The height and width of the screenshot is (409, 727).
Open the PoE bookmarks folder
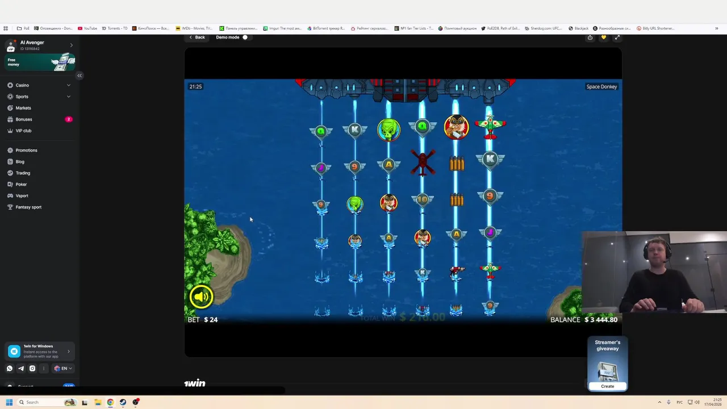pos(23,28)
